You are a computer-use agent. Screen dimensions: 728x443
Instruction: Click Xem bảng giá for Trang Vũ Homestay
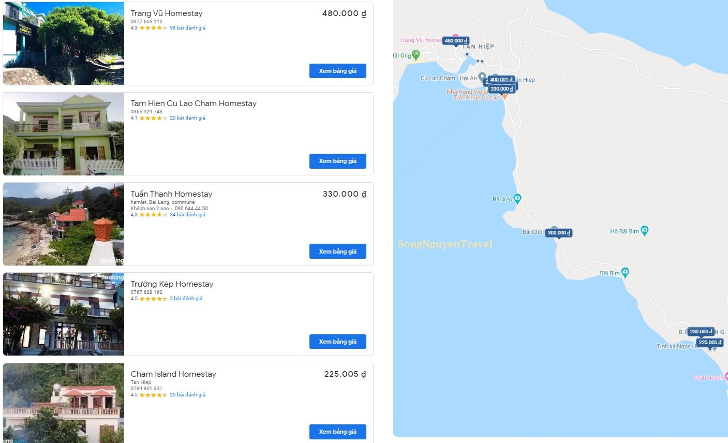point(337,71)
